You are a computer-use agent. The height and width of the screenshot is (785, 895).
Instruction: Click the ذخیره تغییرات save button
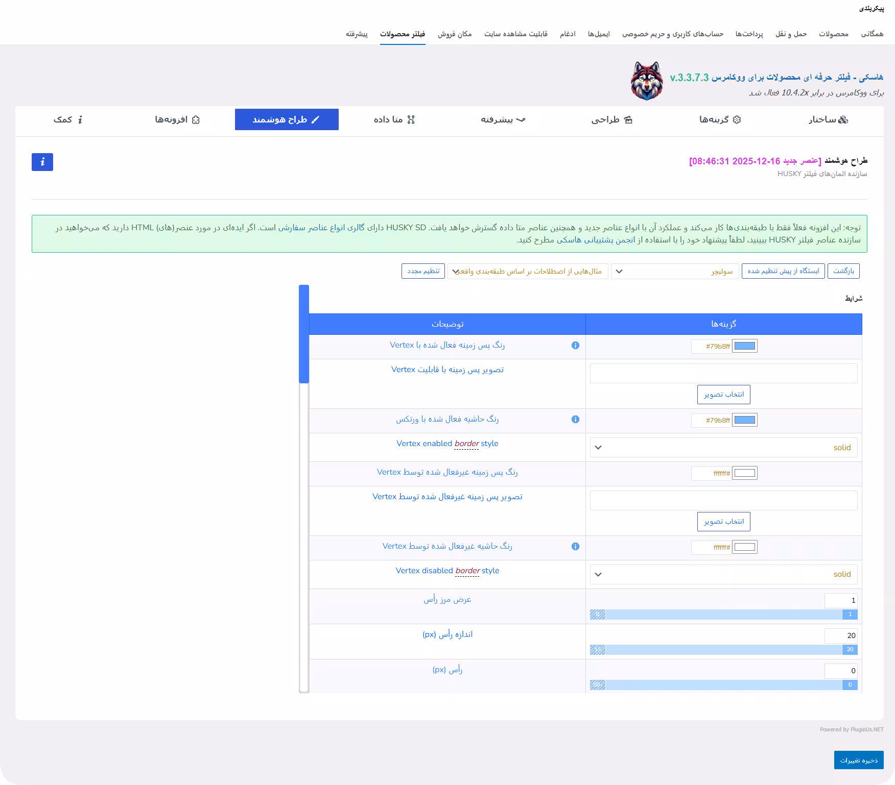point(859,760)
